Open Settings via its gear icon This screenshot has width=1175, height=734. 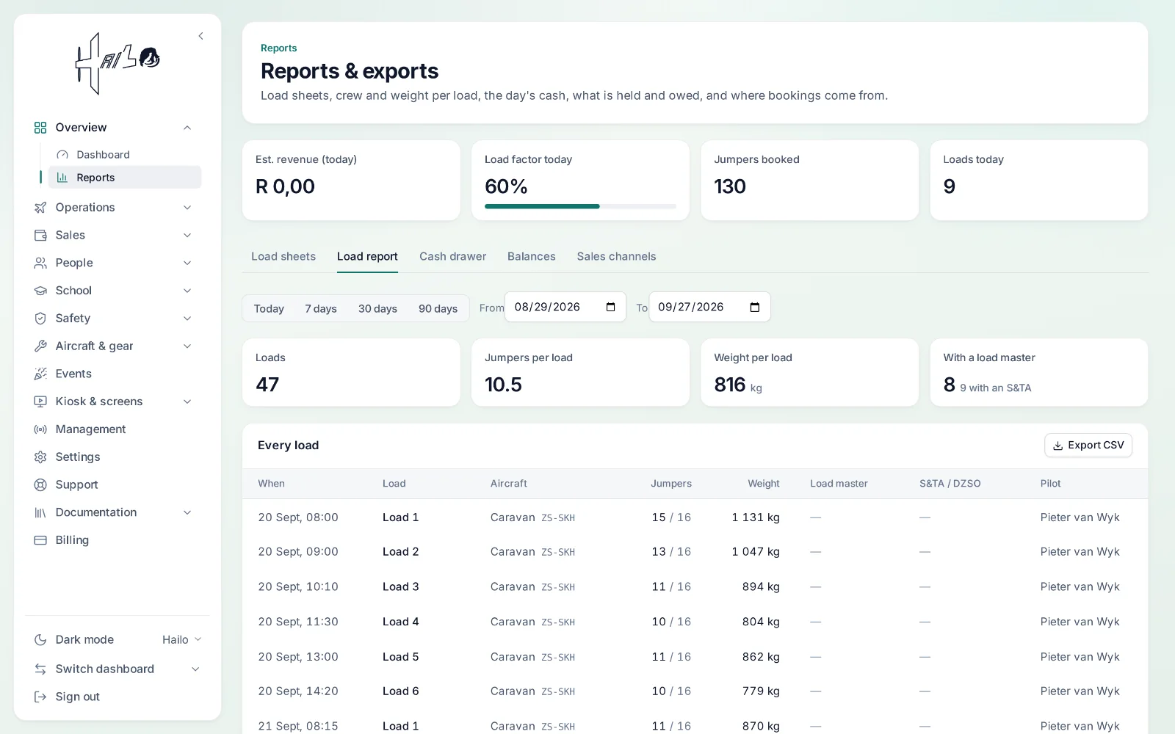click(40, 457)
